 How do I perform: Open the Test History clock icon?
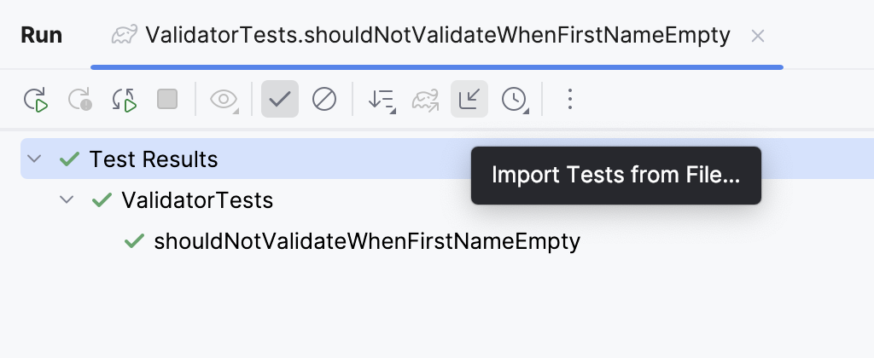[x=514, y=100]
